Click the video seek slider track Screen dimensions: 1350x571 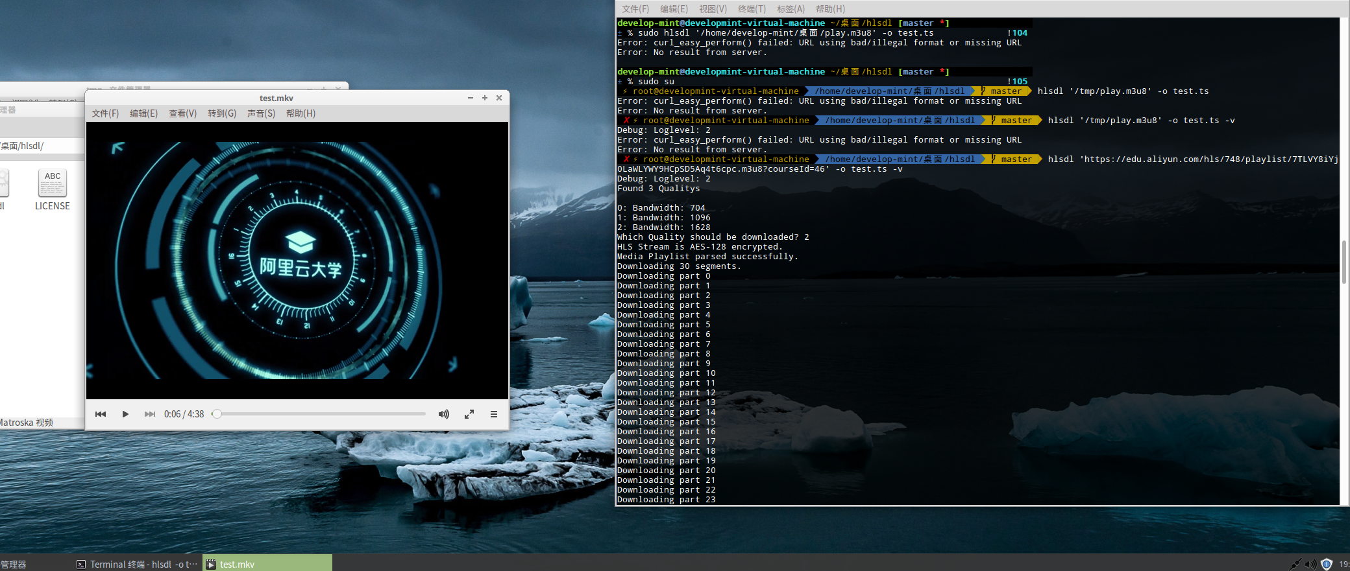pyautogui.click(x=321, y=414)
